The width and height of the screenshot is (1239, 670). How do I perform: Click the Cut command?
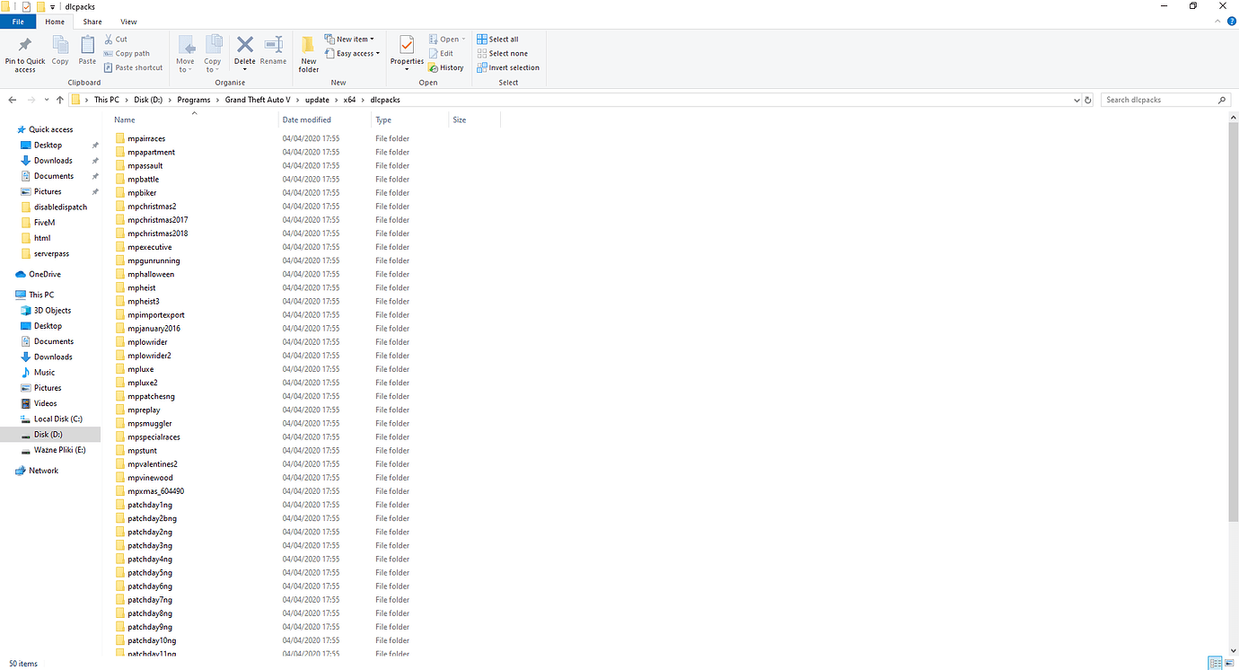tap(116, 40)
